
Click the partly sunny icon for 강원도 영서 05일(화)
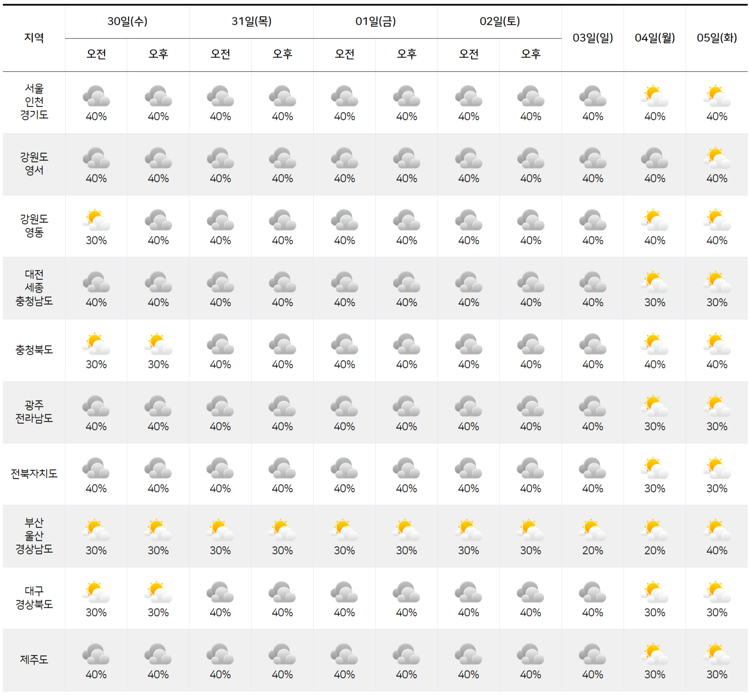717,158
